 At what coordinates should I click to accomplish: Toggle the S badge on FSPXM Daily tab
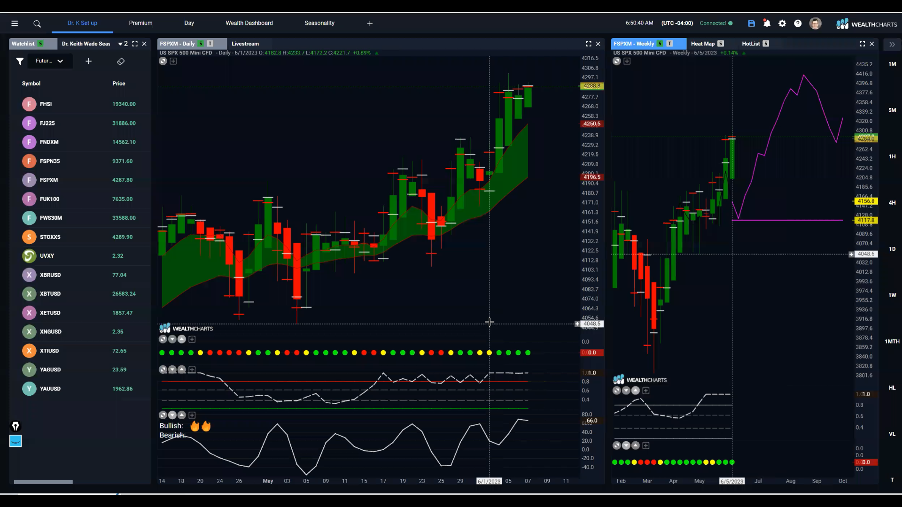pyautogui.click(x=201, y=44)
